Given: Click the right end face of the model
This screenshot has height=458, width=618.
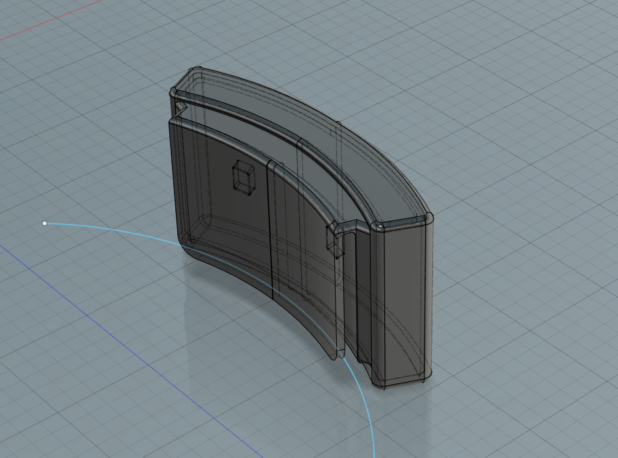Looking at the screenshot, I should [404, 299].
